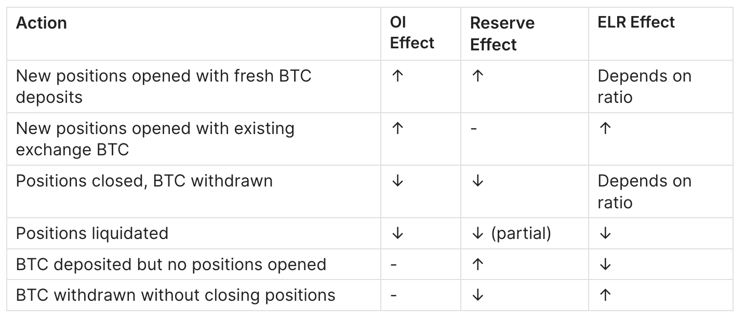The width and height of the screenshot is (745, 320).
Task: Click the "Positions liquidated" row label
Action: point(92,233)
